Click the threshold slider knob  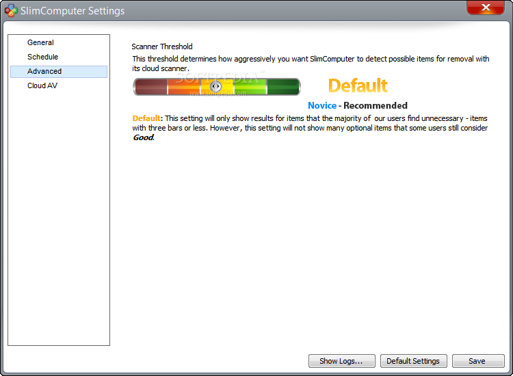(215, 86)
